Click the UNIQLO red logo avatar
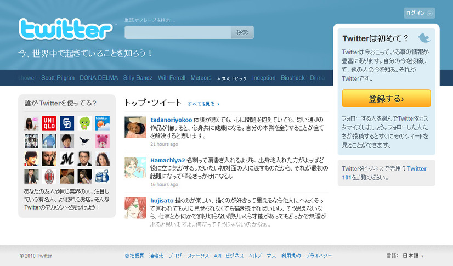 click(x=49, y=123)
